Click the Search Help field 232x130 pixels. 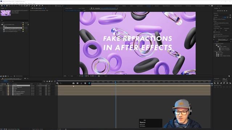pos(223,6)
